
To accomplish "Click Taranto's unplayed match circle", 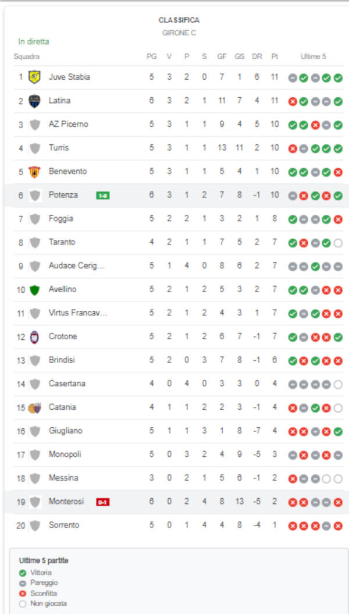I will coord(338,243).
